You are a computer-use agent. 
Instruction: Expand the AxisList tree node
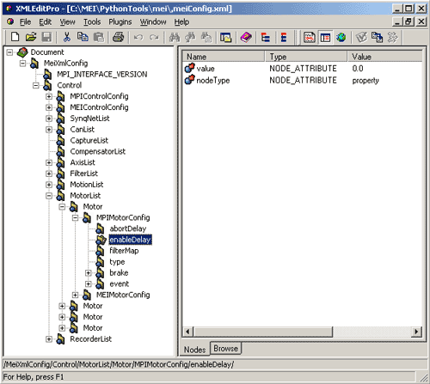[x=49, y=162]
